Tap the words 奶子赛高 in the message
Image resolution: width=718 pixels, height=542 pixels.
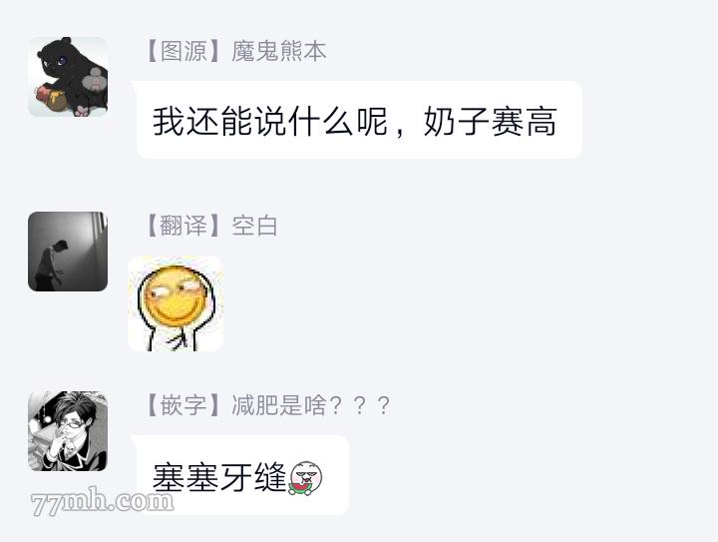[x=490, y=122]
